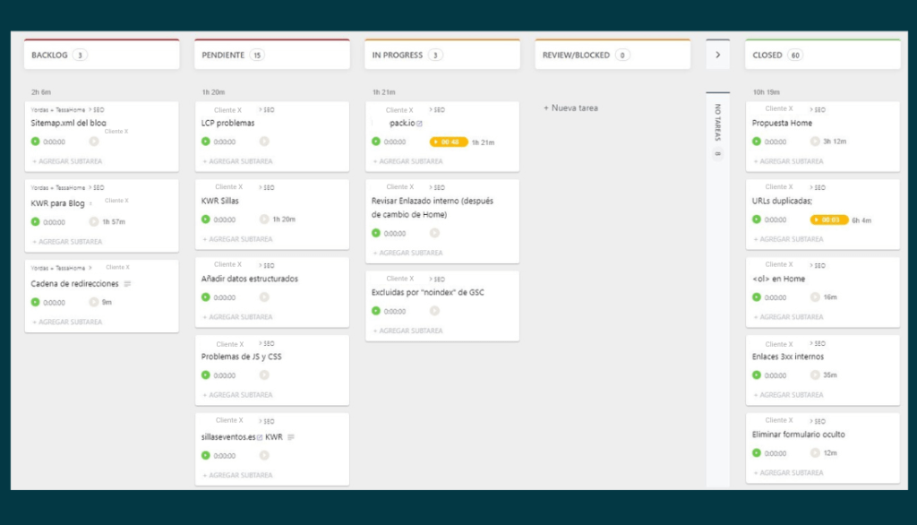
Task: Click green status circle on Excluidas por noindex card
Action: click(x=376, y=311)
